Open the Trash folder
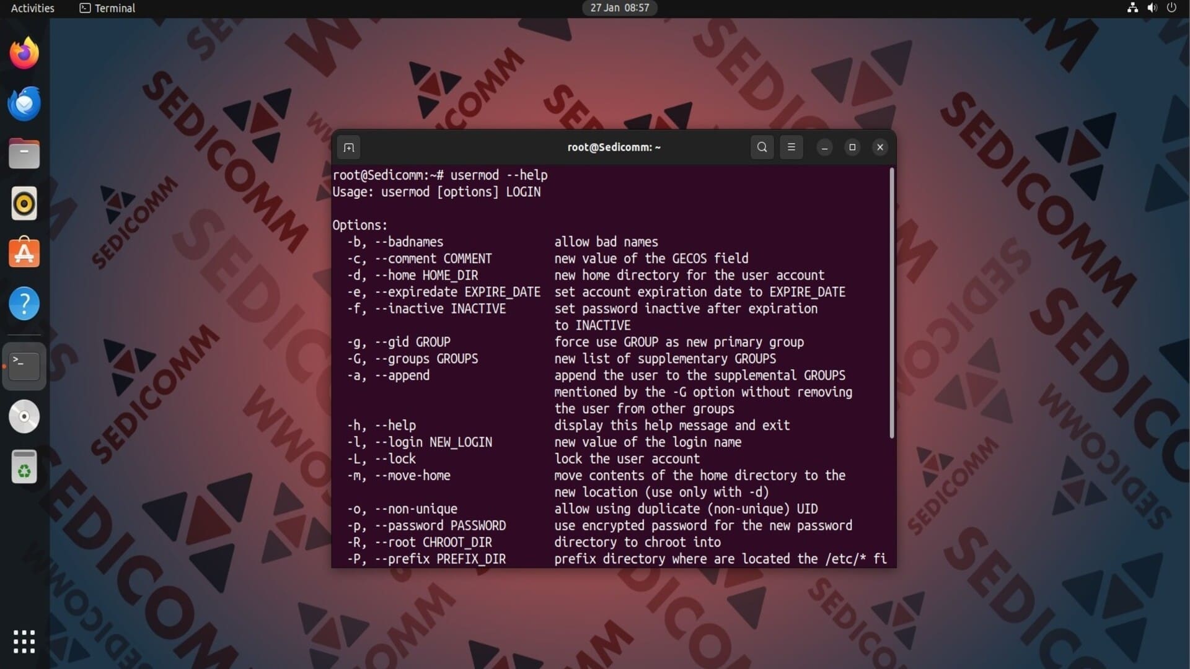 pyautogui.click(x=24, y=466)
